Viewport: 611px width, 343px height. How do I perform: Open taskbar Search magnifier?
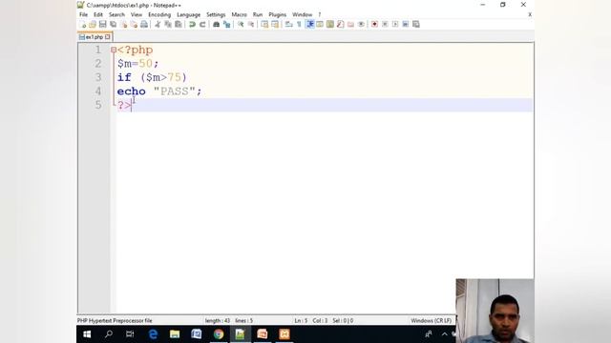point(109,334)
